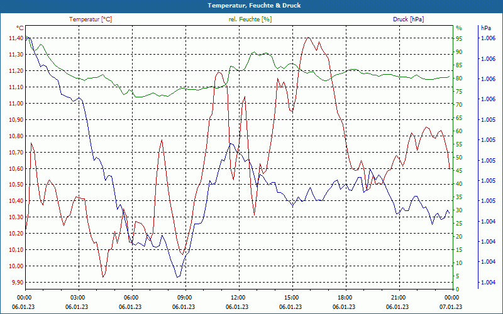
Task: Click humidity axis value '70'
Action: click(459, 105)
